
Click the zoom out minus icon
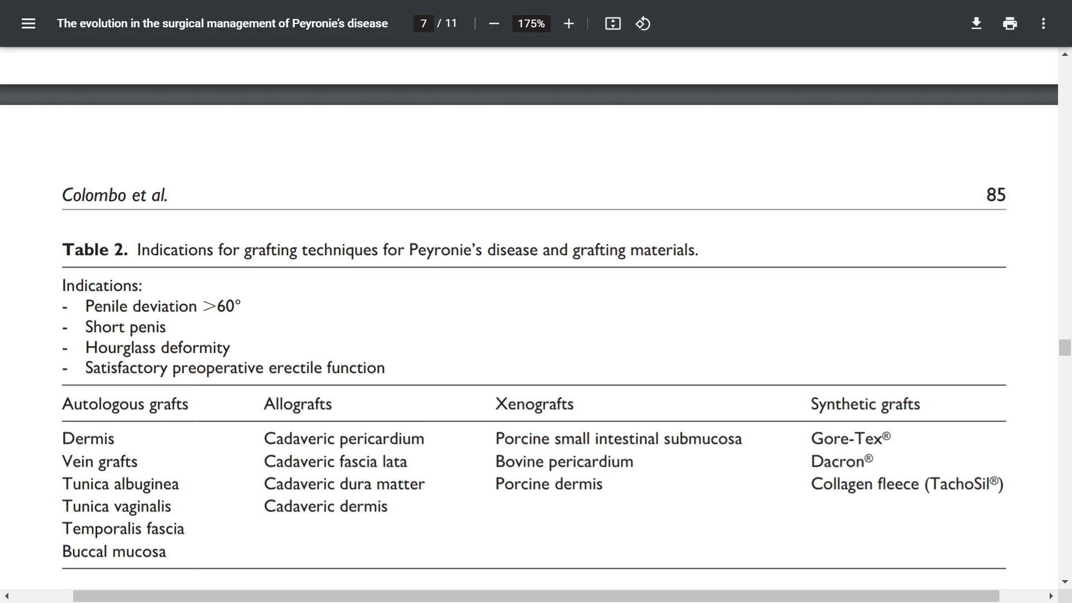tap(494, 23)
